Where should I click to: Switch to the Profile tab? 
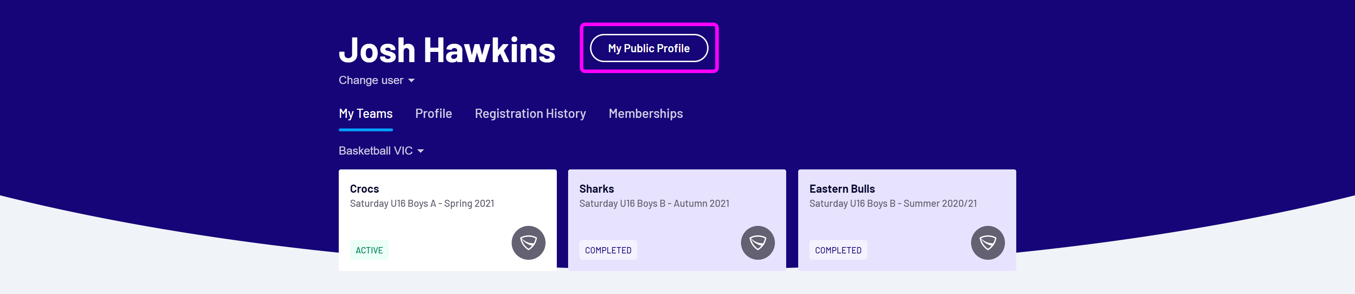tap(433, 113)
